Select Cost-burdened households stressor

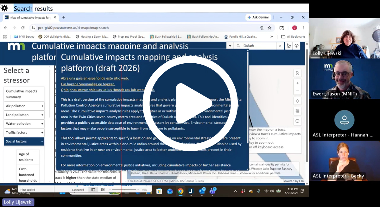tap(28, 175)
